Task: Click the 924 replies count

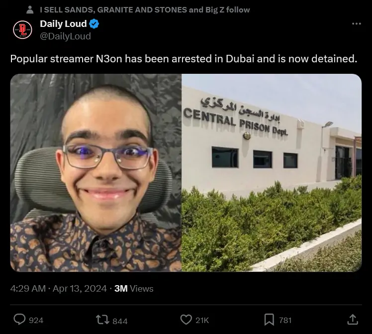Action: 36,321
